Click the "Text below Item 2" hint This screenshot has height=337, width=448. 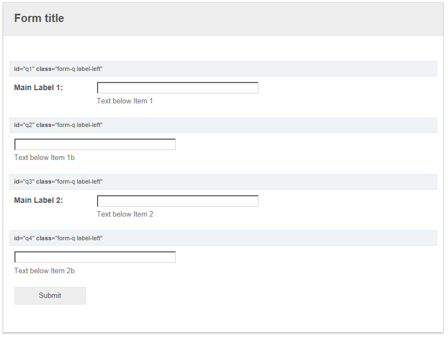pos(125,214)
